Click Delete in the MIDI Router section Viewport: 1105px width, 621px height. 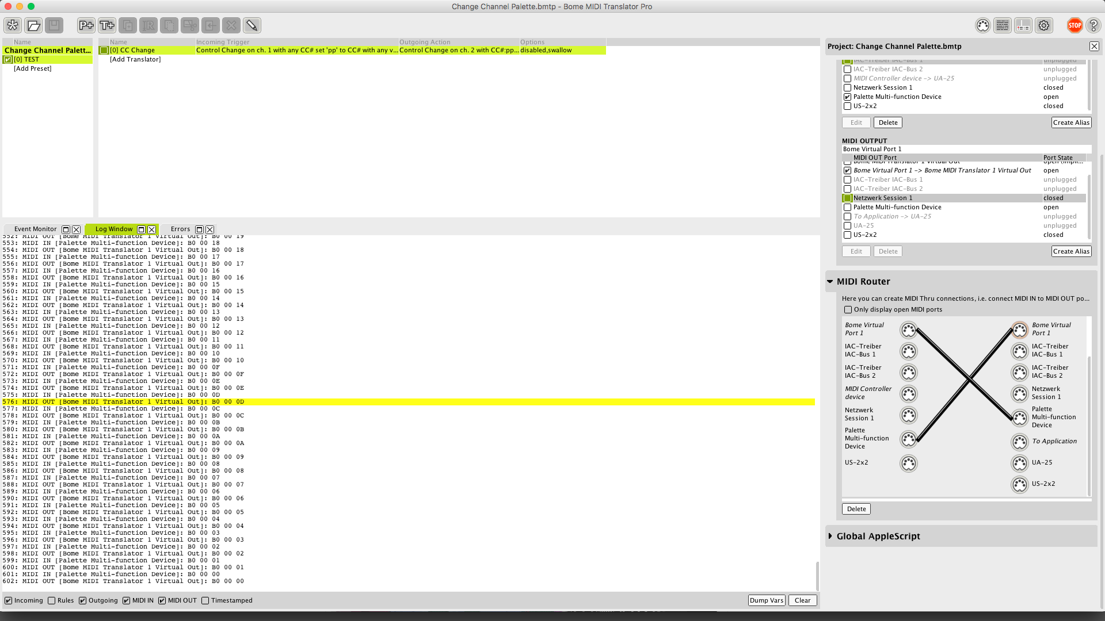click(856, 509)
